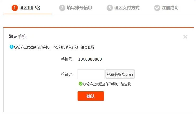Select the 设置支付方式 step tab
This screenshot has height=114, width=196.
click(x=123, y=8)
